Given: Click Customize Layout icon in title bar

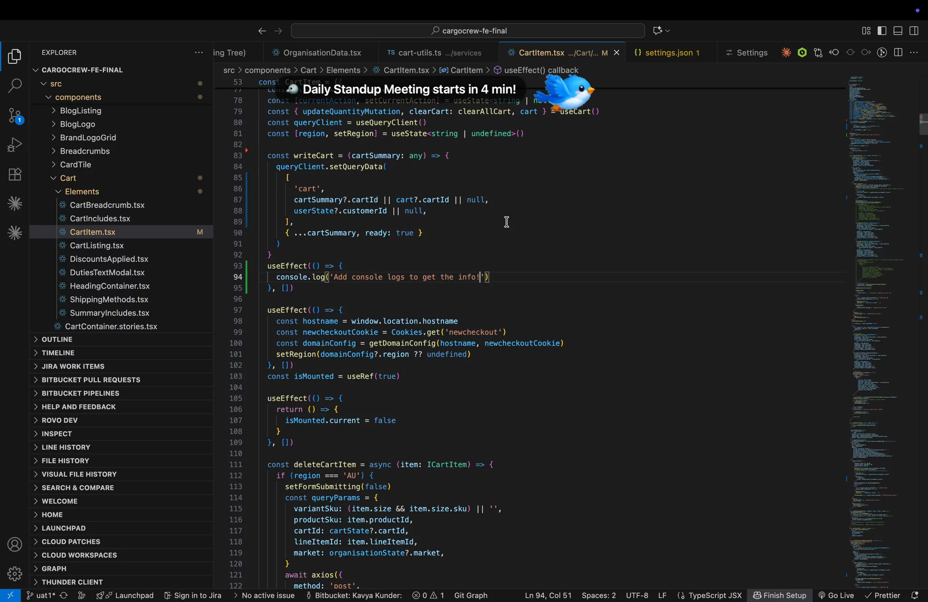Looking at the screenshot, I should (x=866, y=31).
